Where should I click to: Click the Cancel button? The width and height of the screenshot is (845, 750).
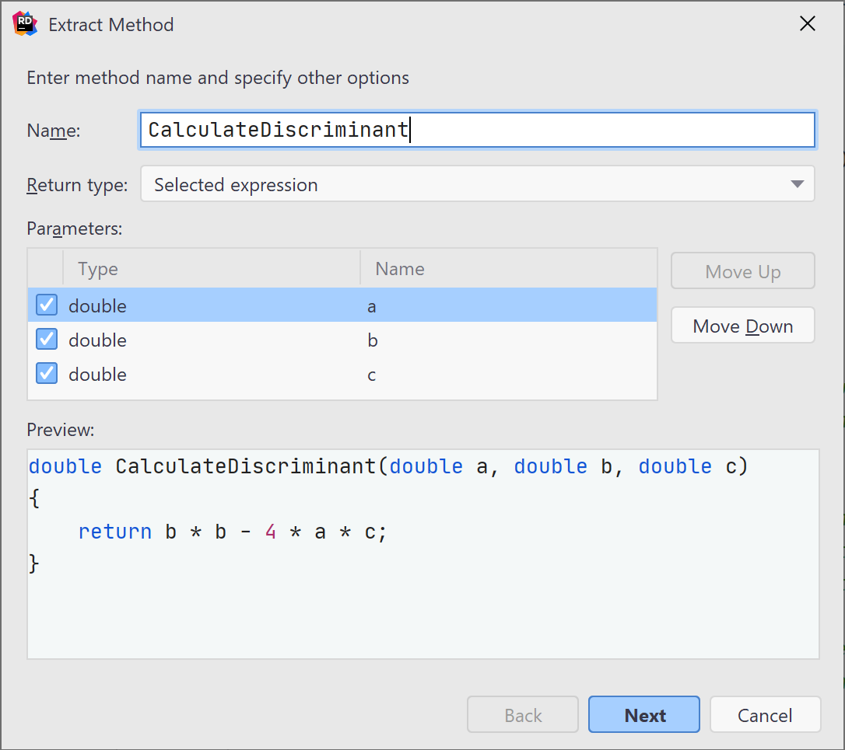(765, 714)
